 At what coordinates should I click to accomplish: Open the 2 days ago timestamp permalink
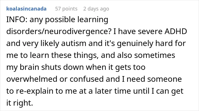click(x=96, y=9)
